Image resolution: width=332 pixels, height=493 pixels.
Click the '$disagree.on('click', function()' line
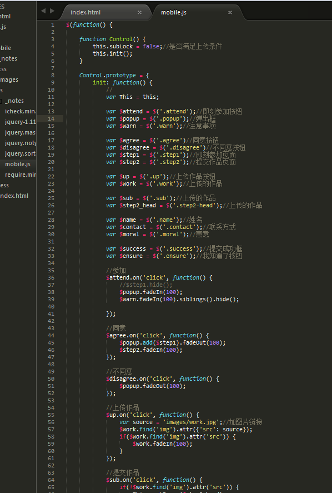point(162,379)
